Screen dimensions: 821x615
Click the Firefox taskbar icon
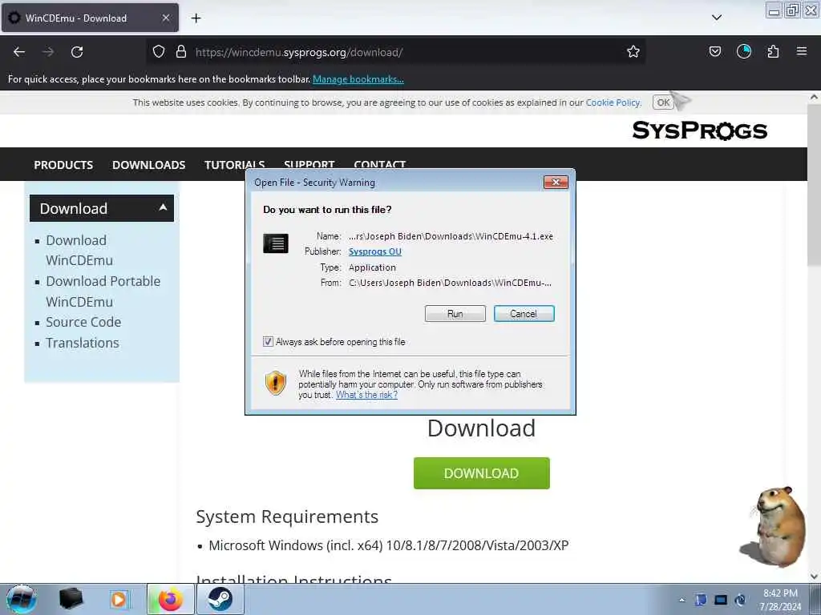(170, 599)
